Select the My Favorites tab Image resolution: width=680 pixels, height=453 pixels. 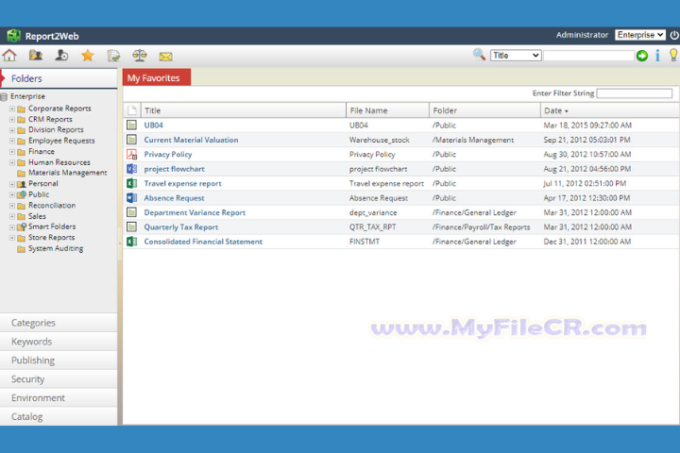[x=157, y=77]
